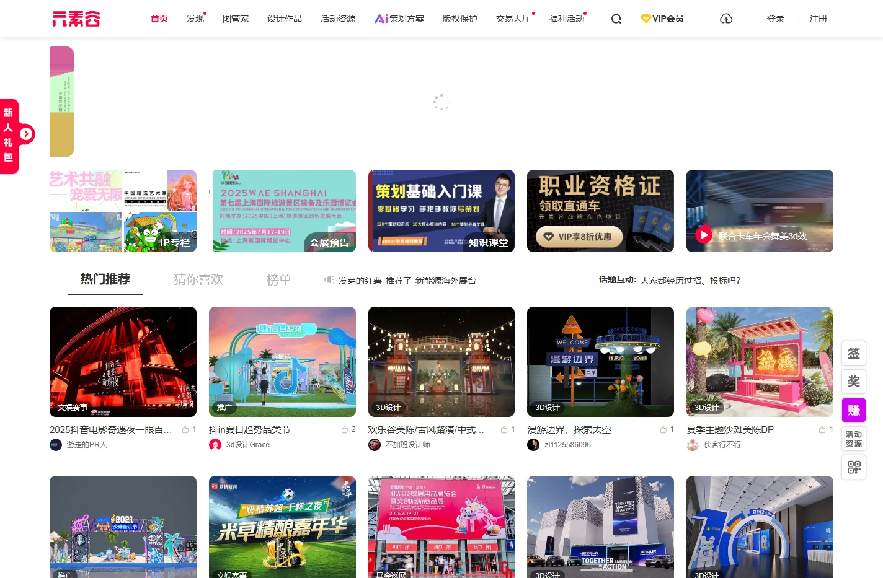883x578 pixels.
Task: Open 抖in夏日趋势品类节 thumbnail
Action: click(x=282, y=362)
